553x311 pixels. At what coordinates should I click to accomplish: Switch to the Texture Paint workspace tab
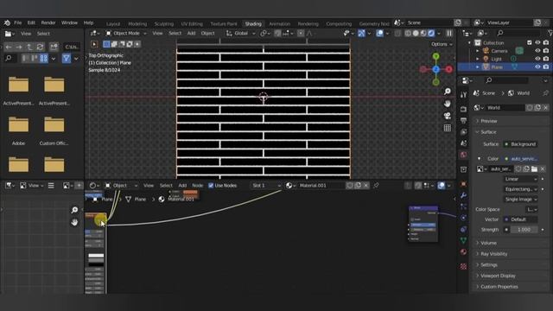point(224,24)
